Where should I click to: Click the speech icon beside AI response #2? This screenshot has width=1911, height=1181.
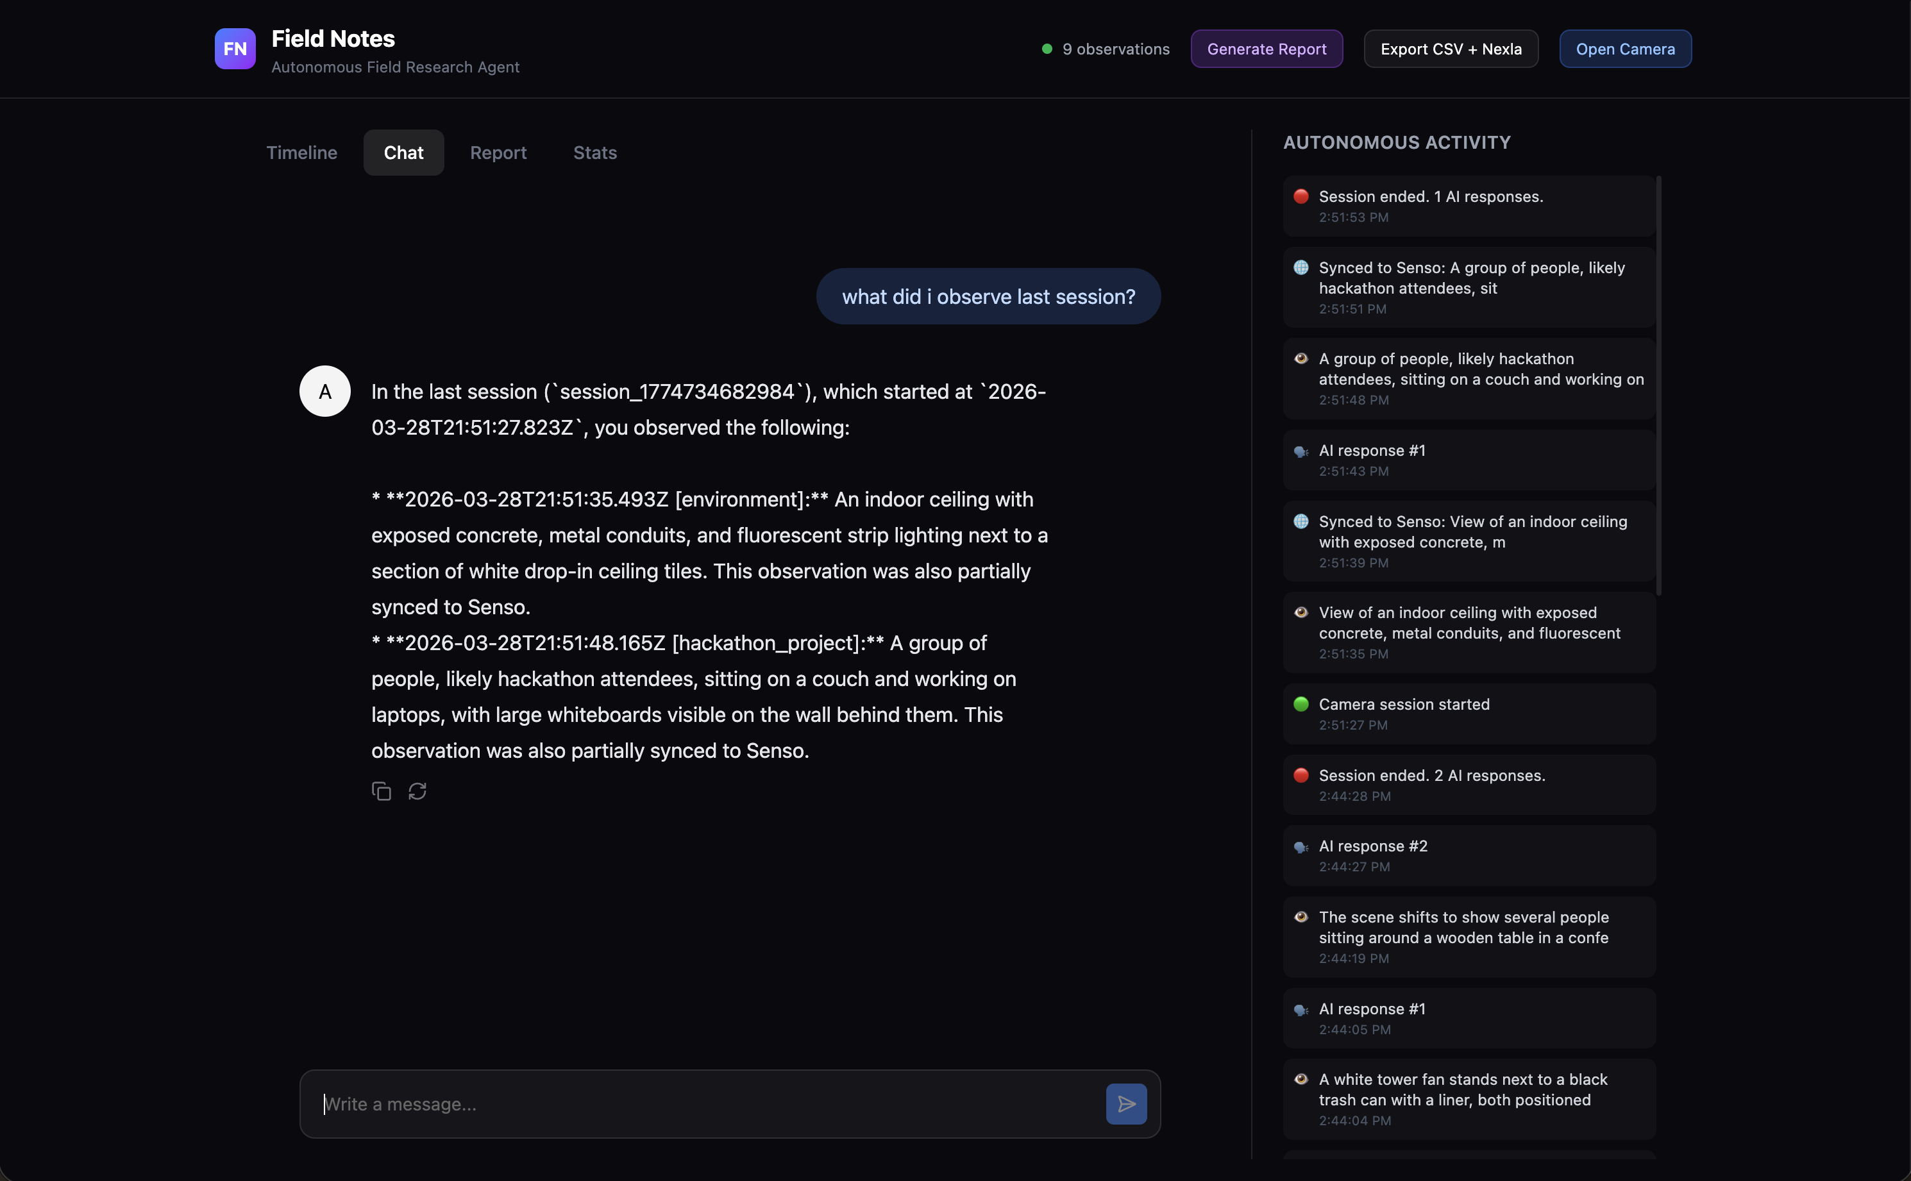[1301, 847]
